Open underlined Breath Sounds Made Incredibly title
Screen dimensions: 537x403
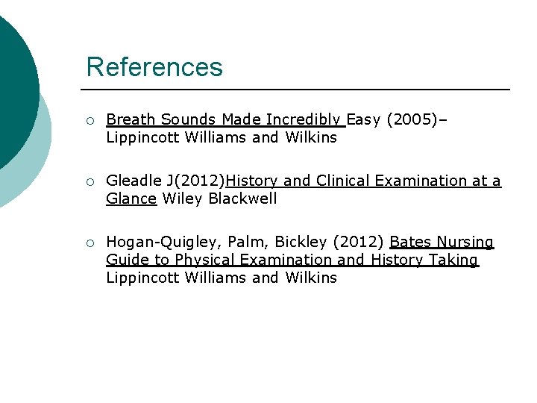click(x=225, y=119)
